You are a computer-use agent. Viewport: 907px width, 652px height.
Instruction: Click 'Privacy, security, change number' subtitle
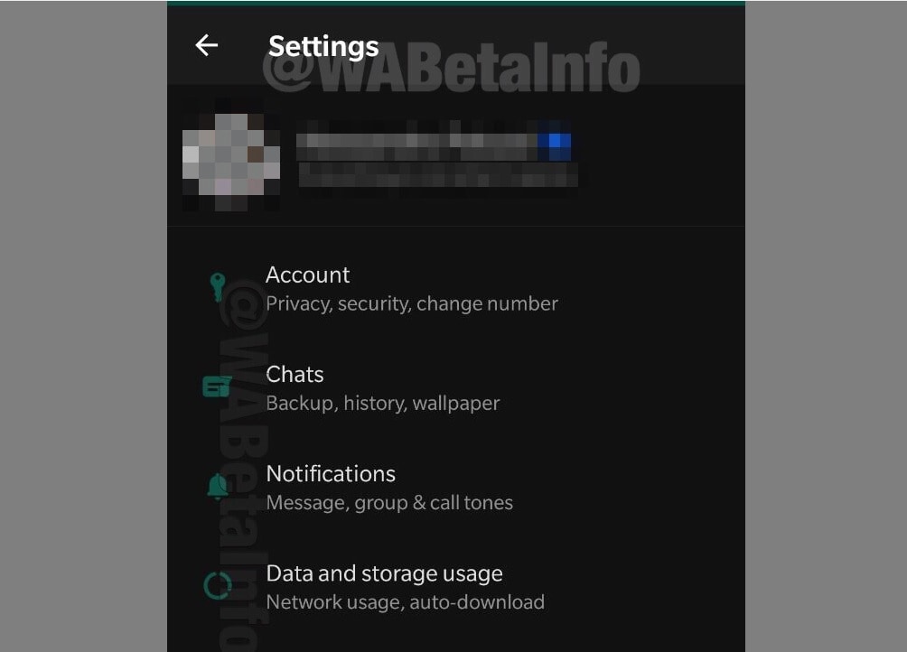coord(412,304)
